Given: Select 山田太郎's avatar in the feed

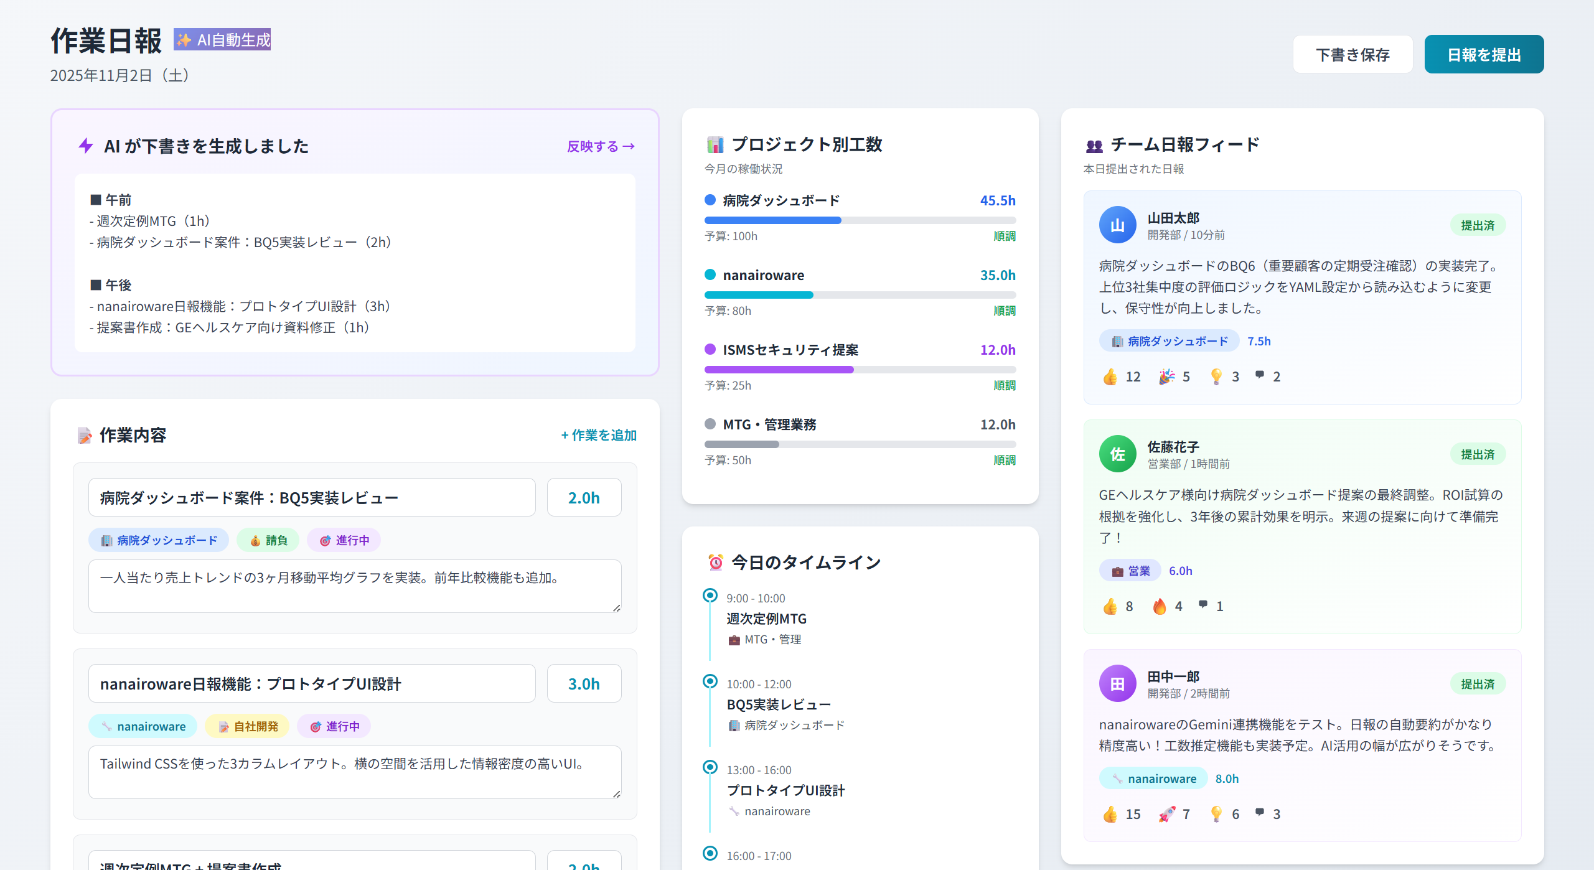Looking at the screenshot, I should click(x=1117, y=225).
